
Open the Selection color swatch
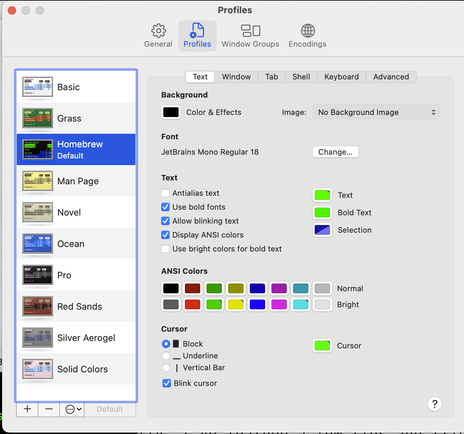pos(322,230)
